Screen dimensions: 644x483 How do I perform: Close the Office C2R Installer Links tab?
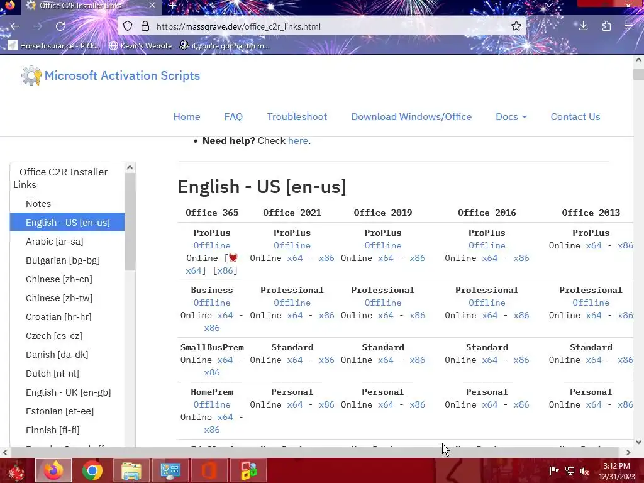152,5
